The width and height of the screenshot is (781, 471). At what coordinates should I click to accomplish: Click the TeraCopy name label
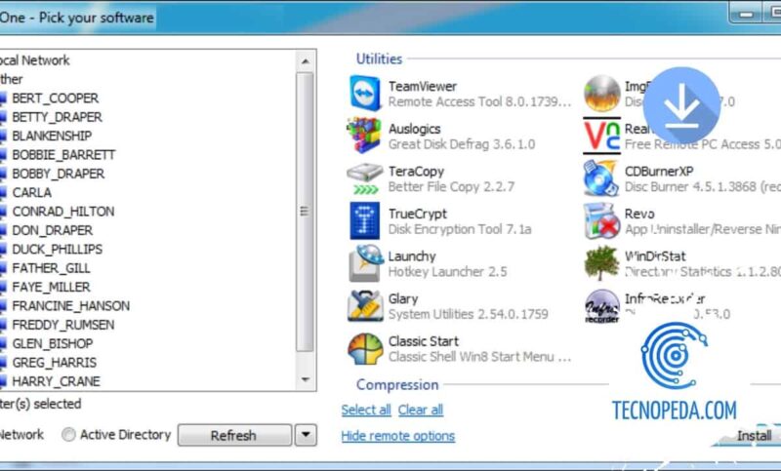pyautogui.click(x=416, y=172)
